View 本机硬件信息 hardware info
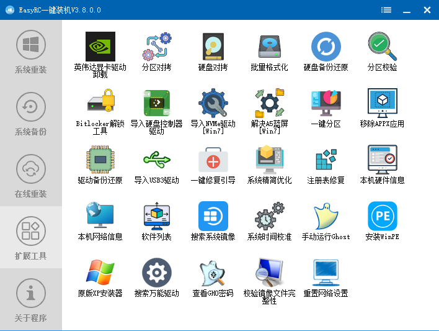Viewport: 439px width, 331px height. [382, 165]
